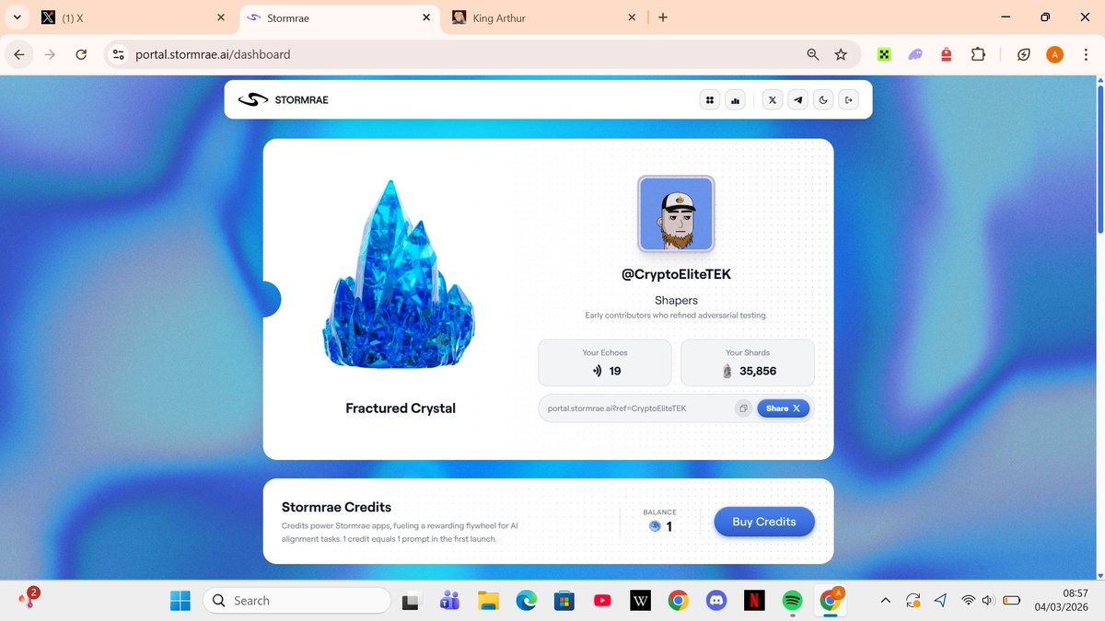This screenshot has height=621, width=1105.
Task: Open the dashboard grid icon in Stormrae header
Action: tap(709, 100)
